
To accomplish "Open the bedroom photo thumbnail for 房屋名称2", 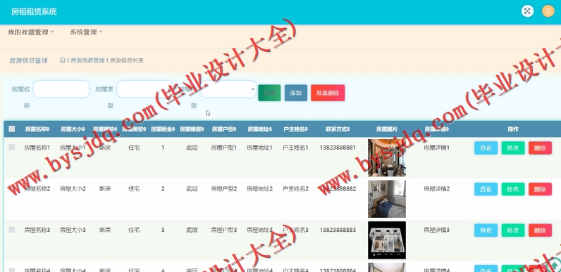I will 387,199.
